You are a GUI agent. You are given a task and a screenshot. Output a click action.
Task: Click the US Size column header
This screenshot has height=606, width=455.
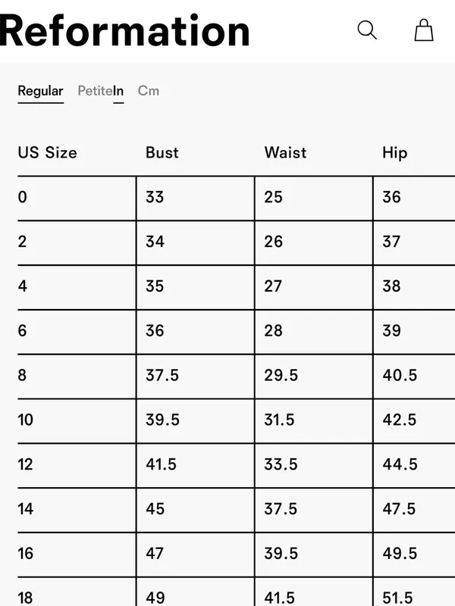47,153
